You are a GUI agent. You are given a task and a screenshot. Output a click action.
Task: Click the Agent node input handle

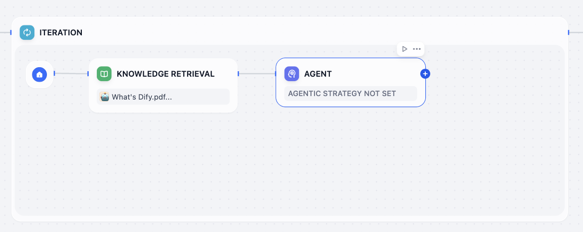(276, 74)
